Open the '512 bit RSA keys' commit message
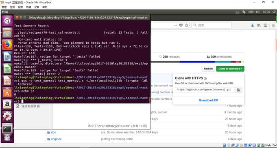This screenshot has height=148, width=277. (x=129, y=132)
